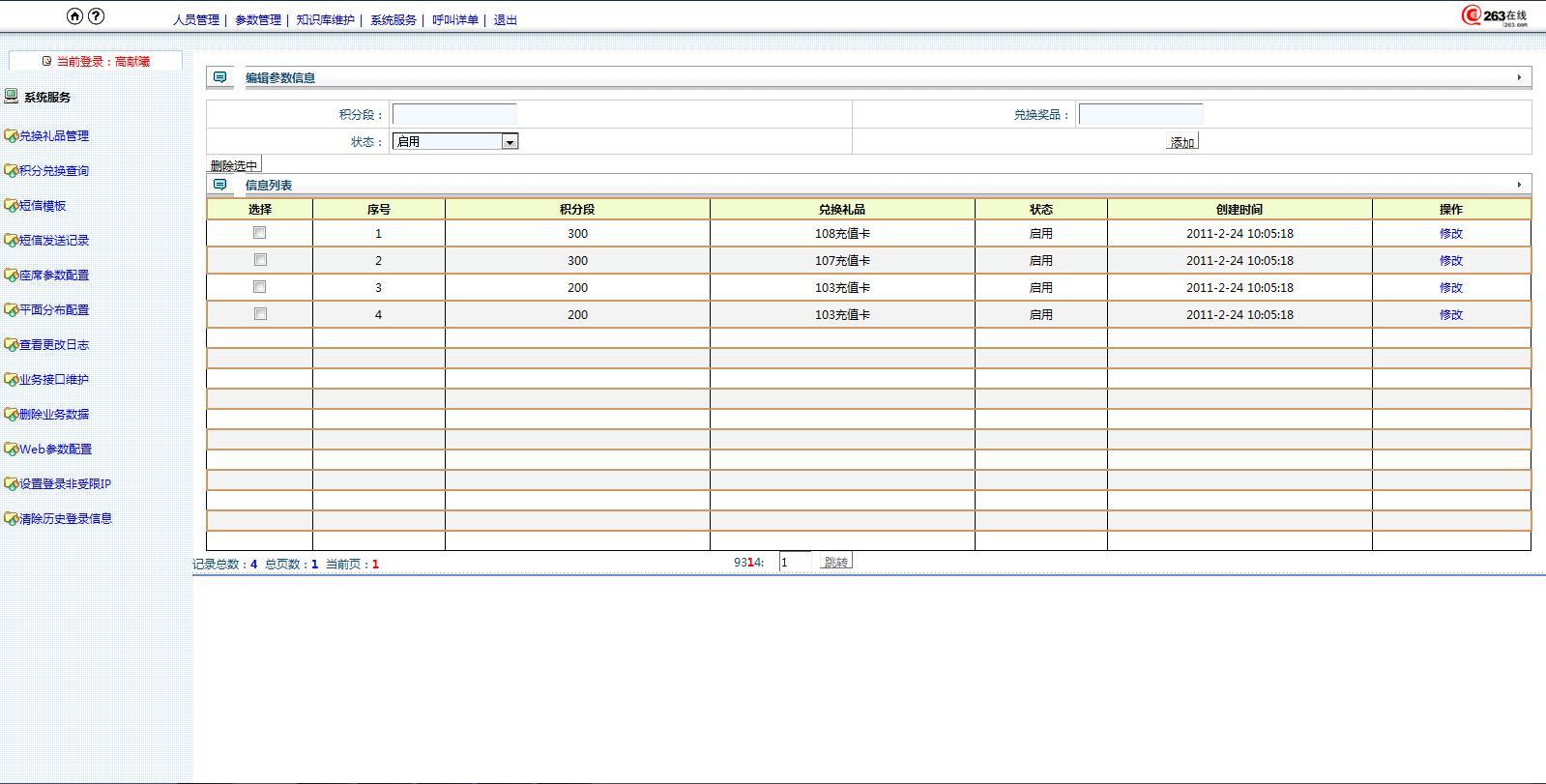Open the 知识库维护 menu
This screenshot has height=784, width=1546.
coord(325,20)
